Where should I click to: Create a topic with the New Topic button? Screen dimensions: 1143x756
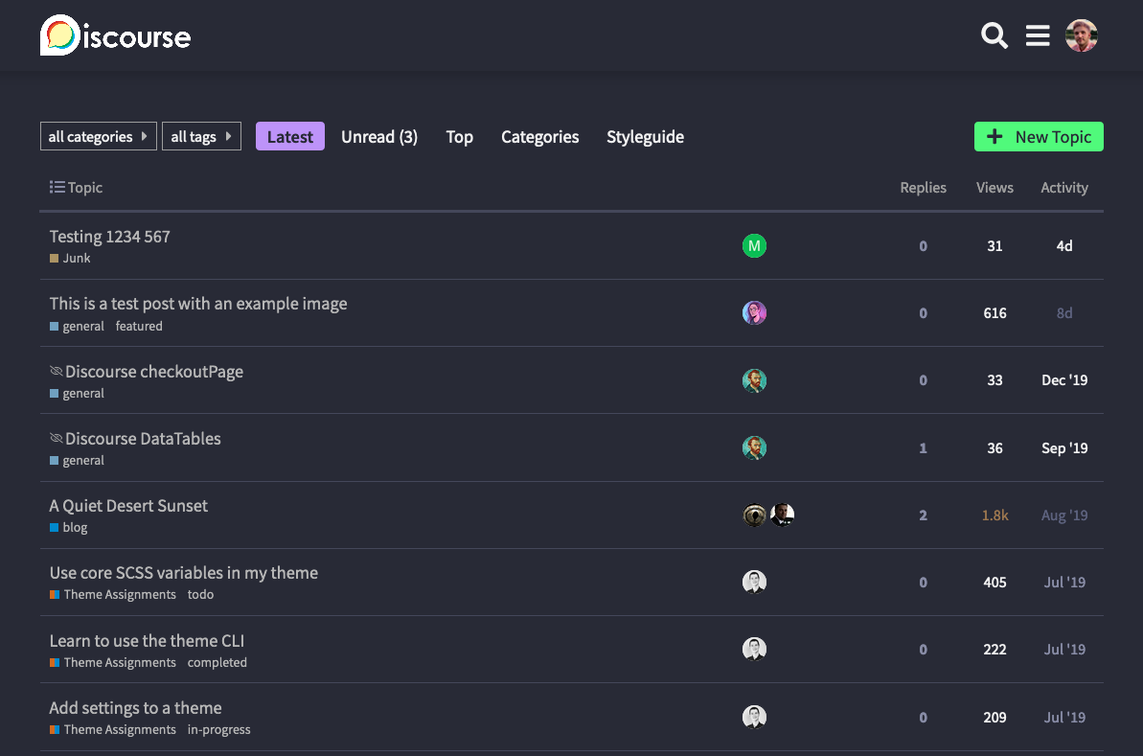tap(1050, 136)
